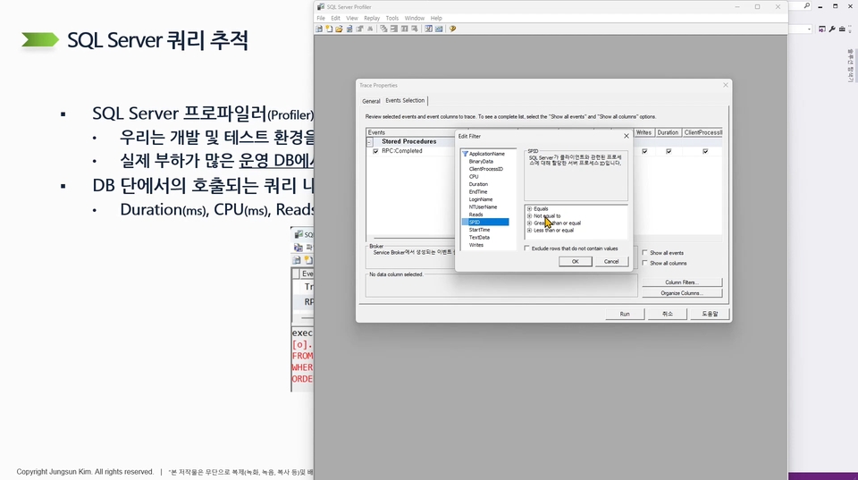Click the Organize Columns... button

682,293
